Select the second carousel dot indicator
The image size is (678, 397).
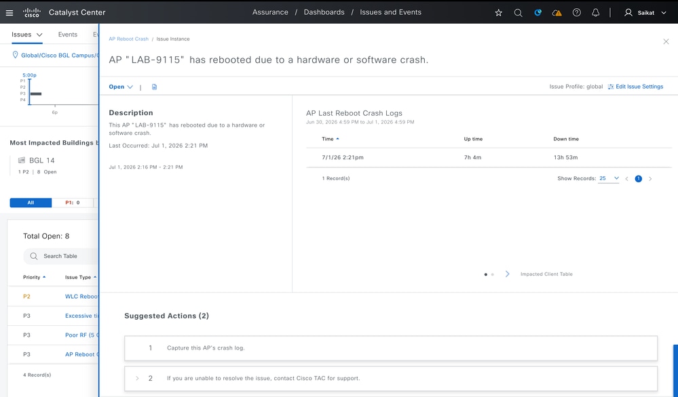pyautogui.click(x=493, y=274)
